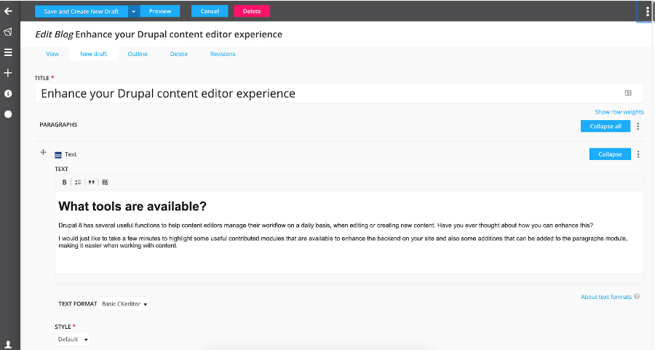Open the paper plane sidebar icon
The height and width of the screenshot is (350, 655).
(x=8, y=32)
